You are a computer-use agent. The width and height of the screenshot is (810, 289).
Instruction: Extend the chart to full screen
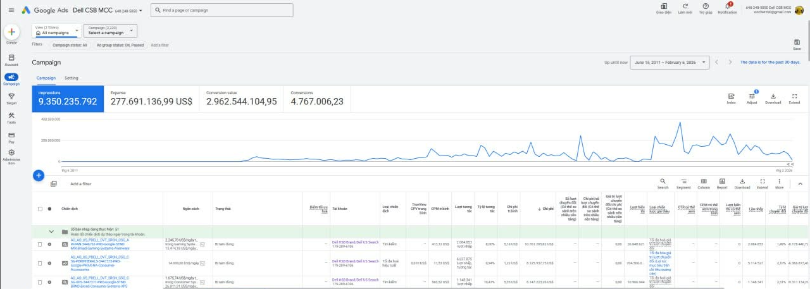[794, 98]
